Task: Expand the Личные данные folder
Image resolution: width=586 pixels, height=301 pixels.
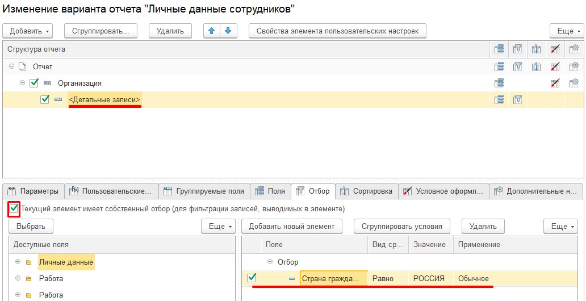Action: 18,262
